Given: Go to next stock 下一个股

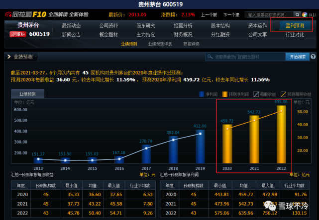Looking at the screenshot, I should [231, 15].
